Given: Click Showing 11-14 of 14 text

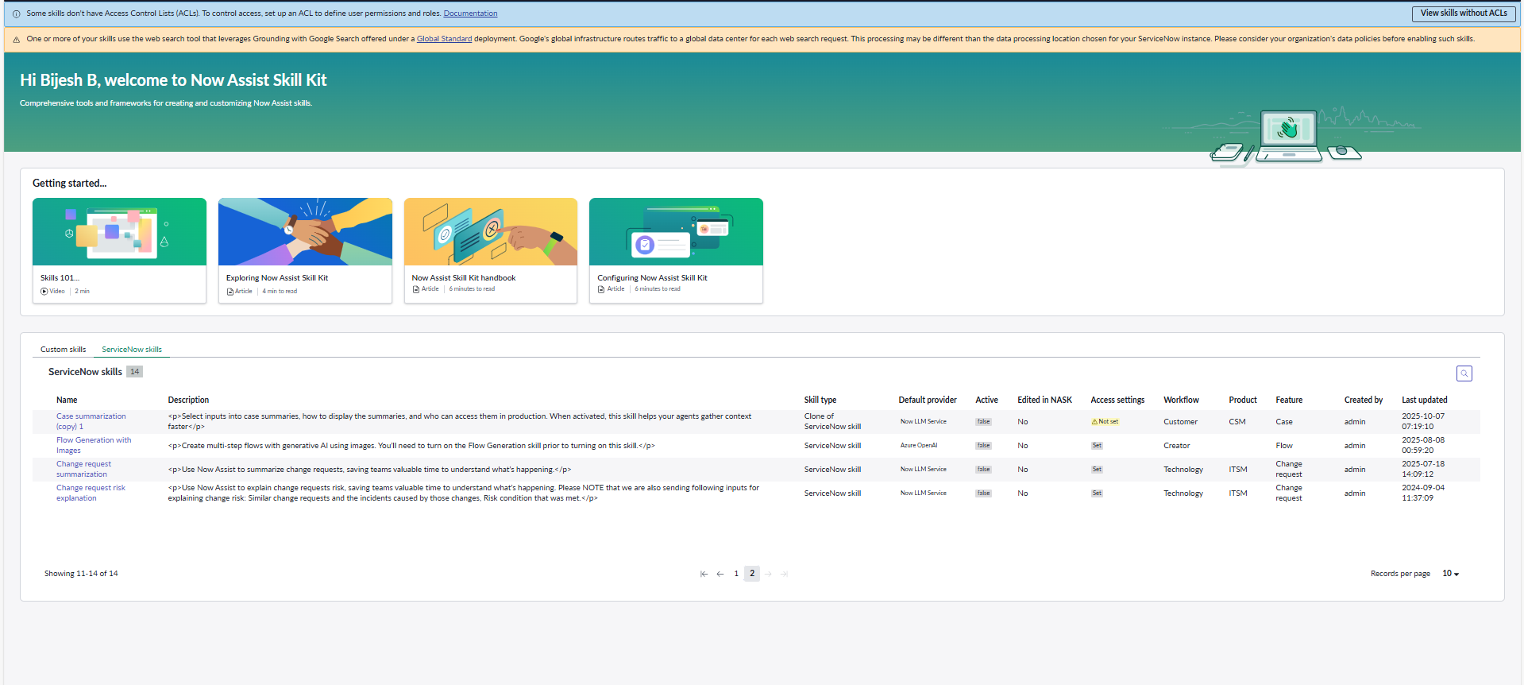Looking at the screenshot, I should [81, 574].
